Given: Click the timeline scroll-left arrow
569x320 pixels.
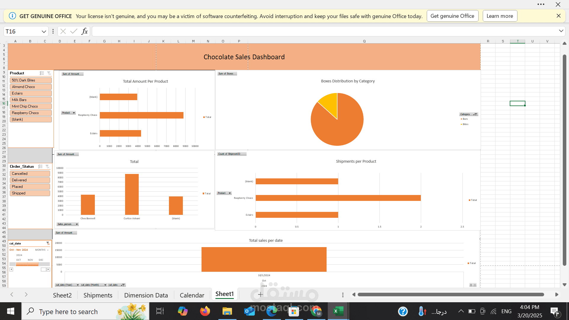Looking at the screenshot, I should (11, 269).
